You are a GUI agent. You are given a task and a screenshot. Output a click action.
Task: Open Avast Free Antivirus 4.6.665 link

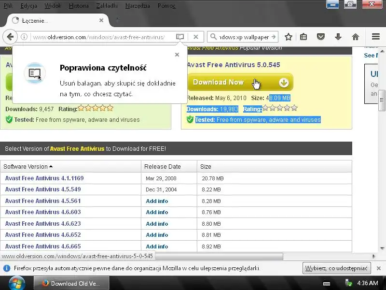point(43,246)
